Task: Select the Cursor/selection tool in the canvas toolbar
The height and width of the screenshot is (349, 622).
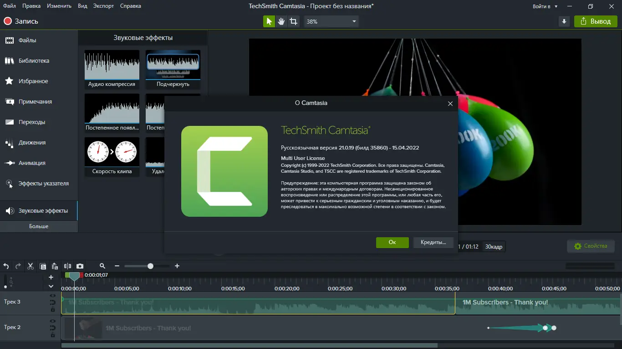Action: [x=269, y=21]
